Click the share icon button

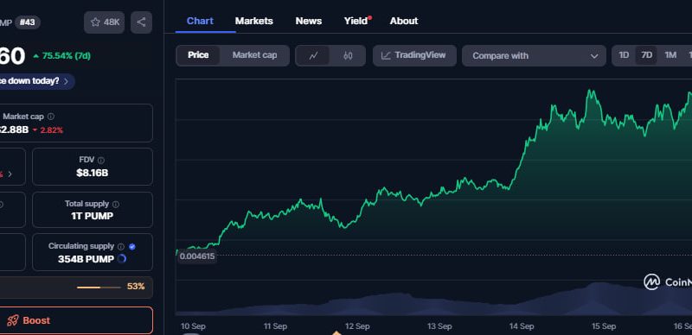click(141, 22)
